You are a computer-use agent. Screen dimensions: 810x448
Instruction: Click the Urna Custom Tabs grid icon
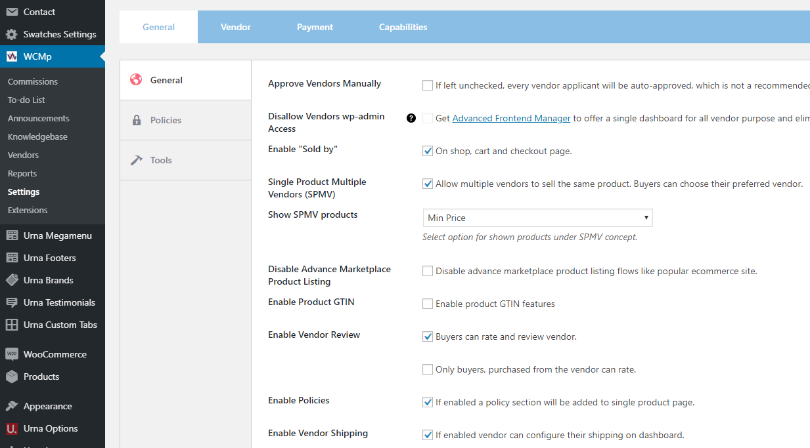[12, 325]
